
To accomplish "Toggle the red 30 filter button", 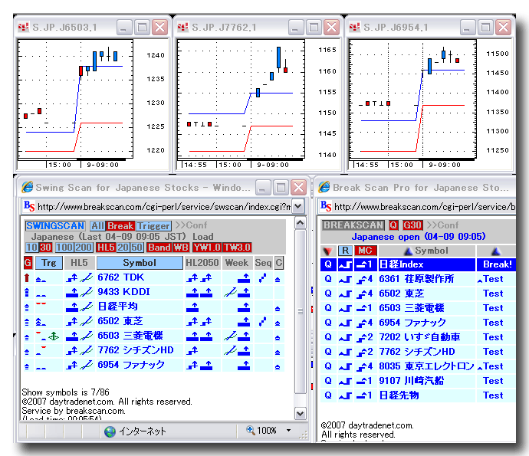I will click(45, 248).
